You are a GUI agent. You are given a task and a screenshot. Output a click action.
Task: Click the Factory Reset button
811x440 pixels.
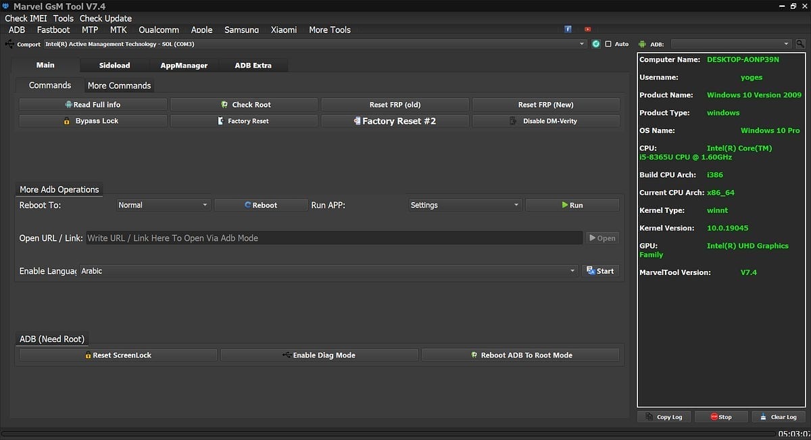click(244, 121)
